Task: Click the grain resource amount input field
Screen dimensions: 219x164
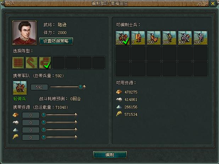Action: (x=31, y=137)
